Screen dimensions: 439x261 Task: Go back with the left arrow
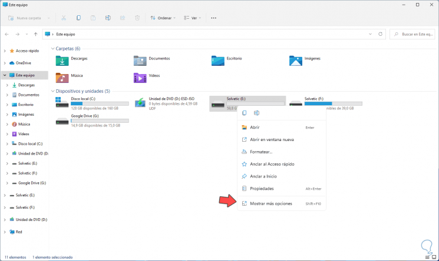[x=6, y=34]
